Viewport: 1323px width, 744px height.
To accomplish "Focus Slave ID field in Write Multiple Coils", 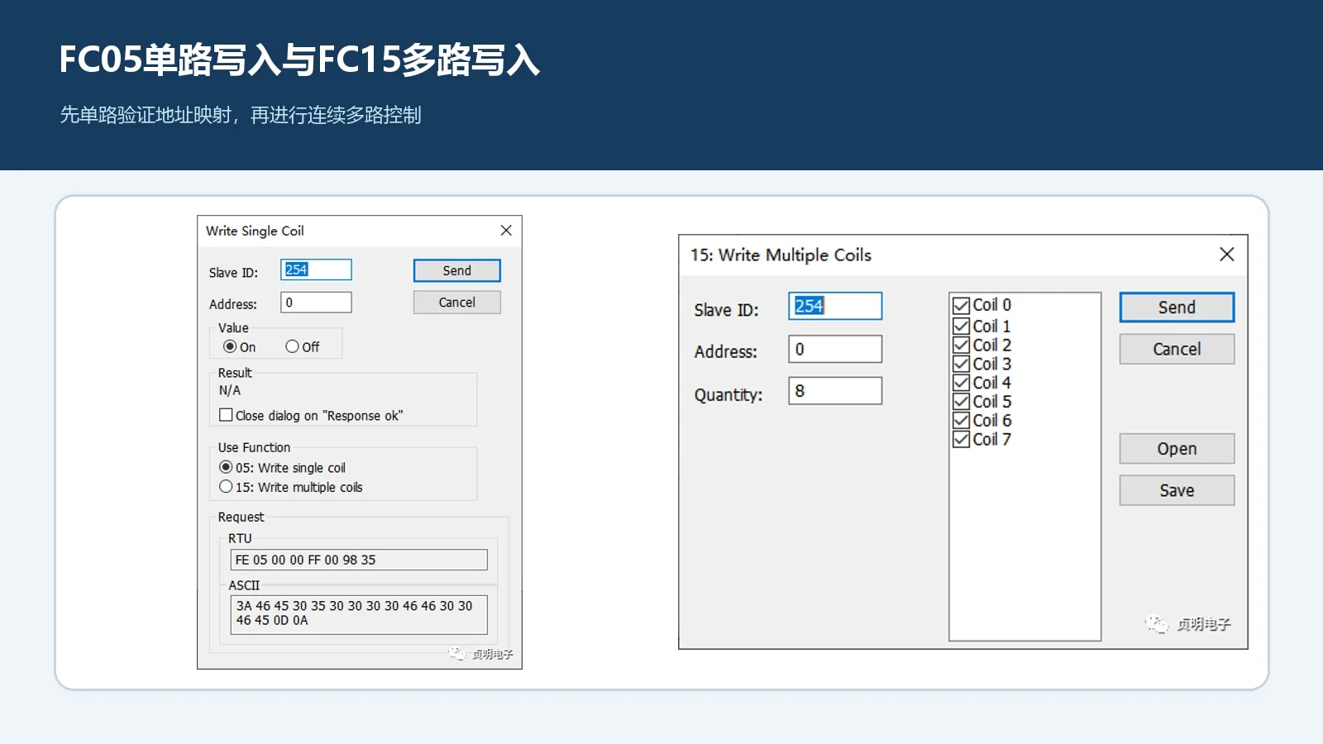I will [835, 306].
